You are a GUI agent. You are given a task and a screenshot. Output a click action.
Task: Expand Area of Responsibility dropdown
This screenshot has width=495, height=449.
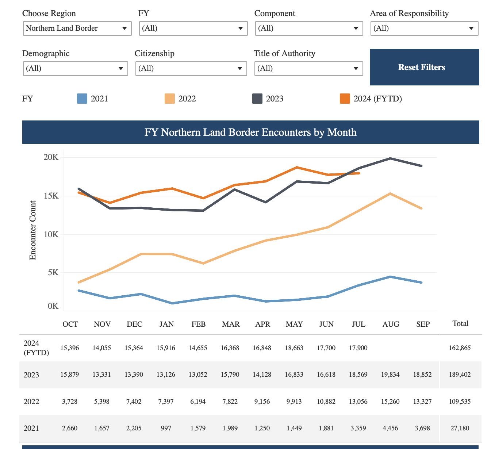pyautogui.click(x=424, y=28)
